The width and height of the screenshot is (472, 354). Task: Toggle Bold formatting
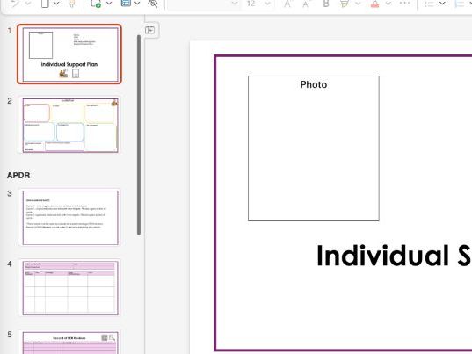[x=326, y=4]
